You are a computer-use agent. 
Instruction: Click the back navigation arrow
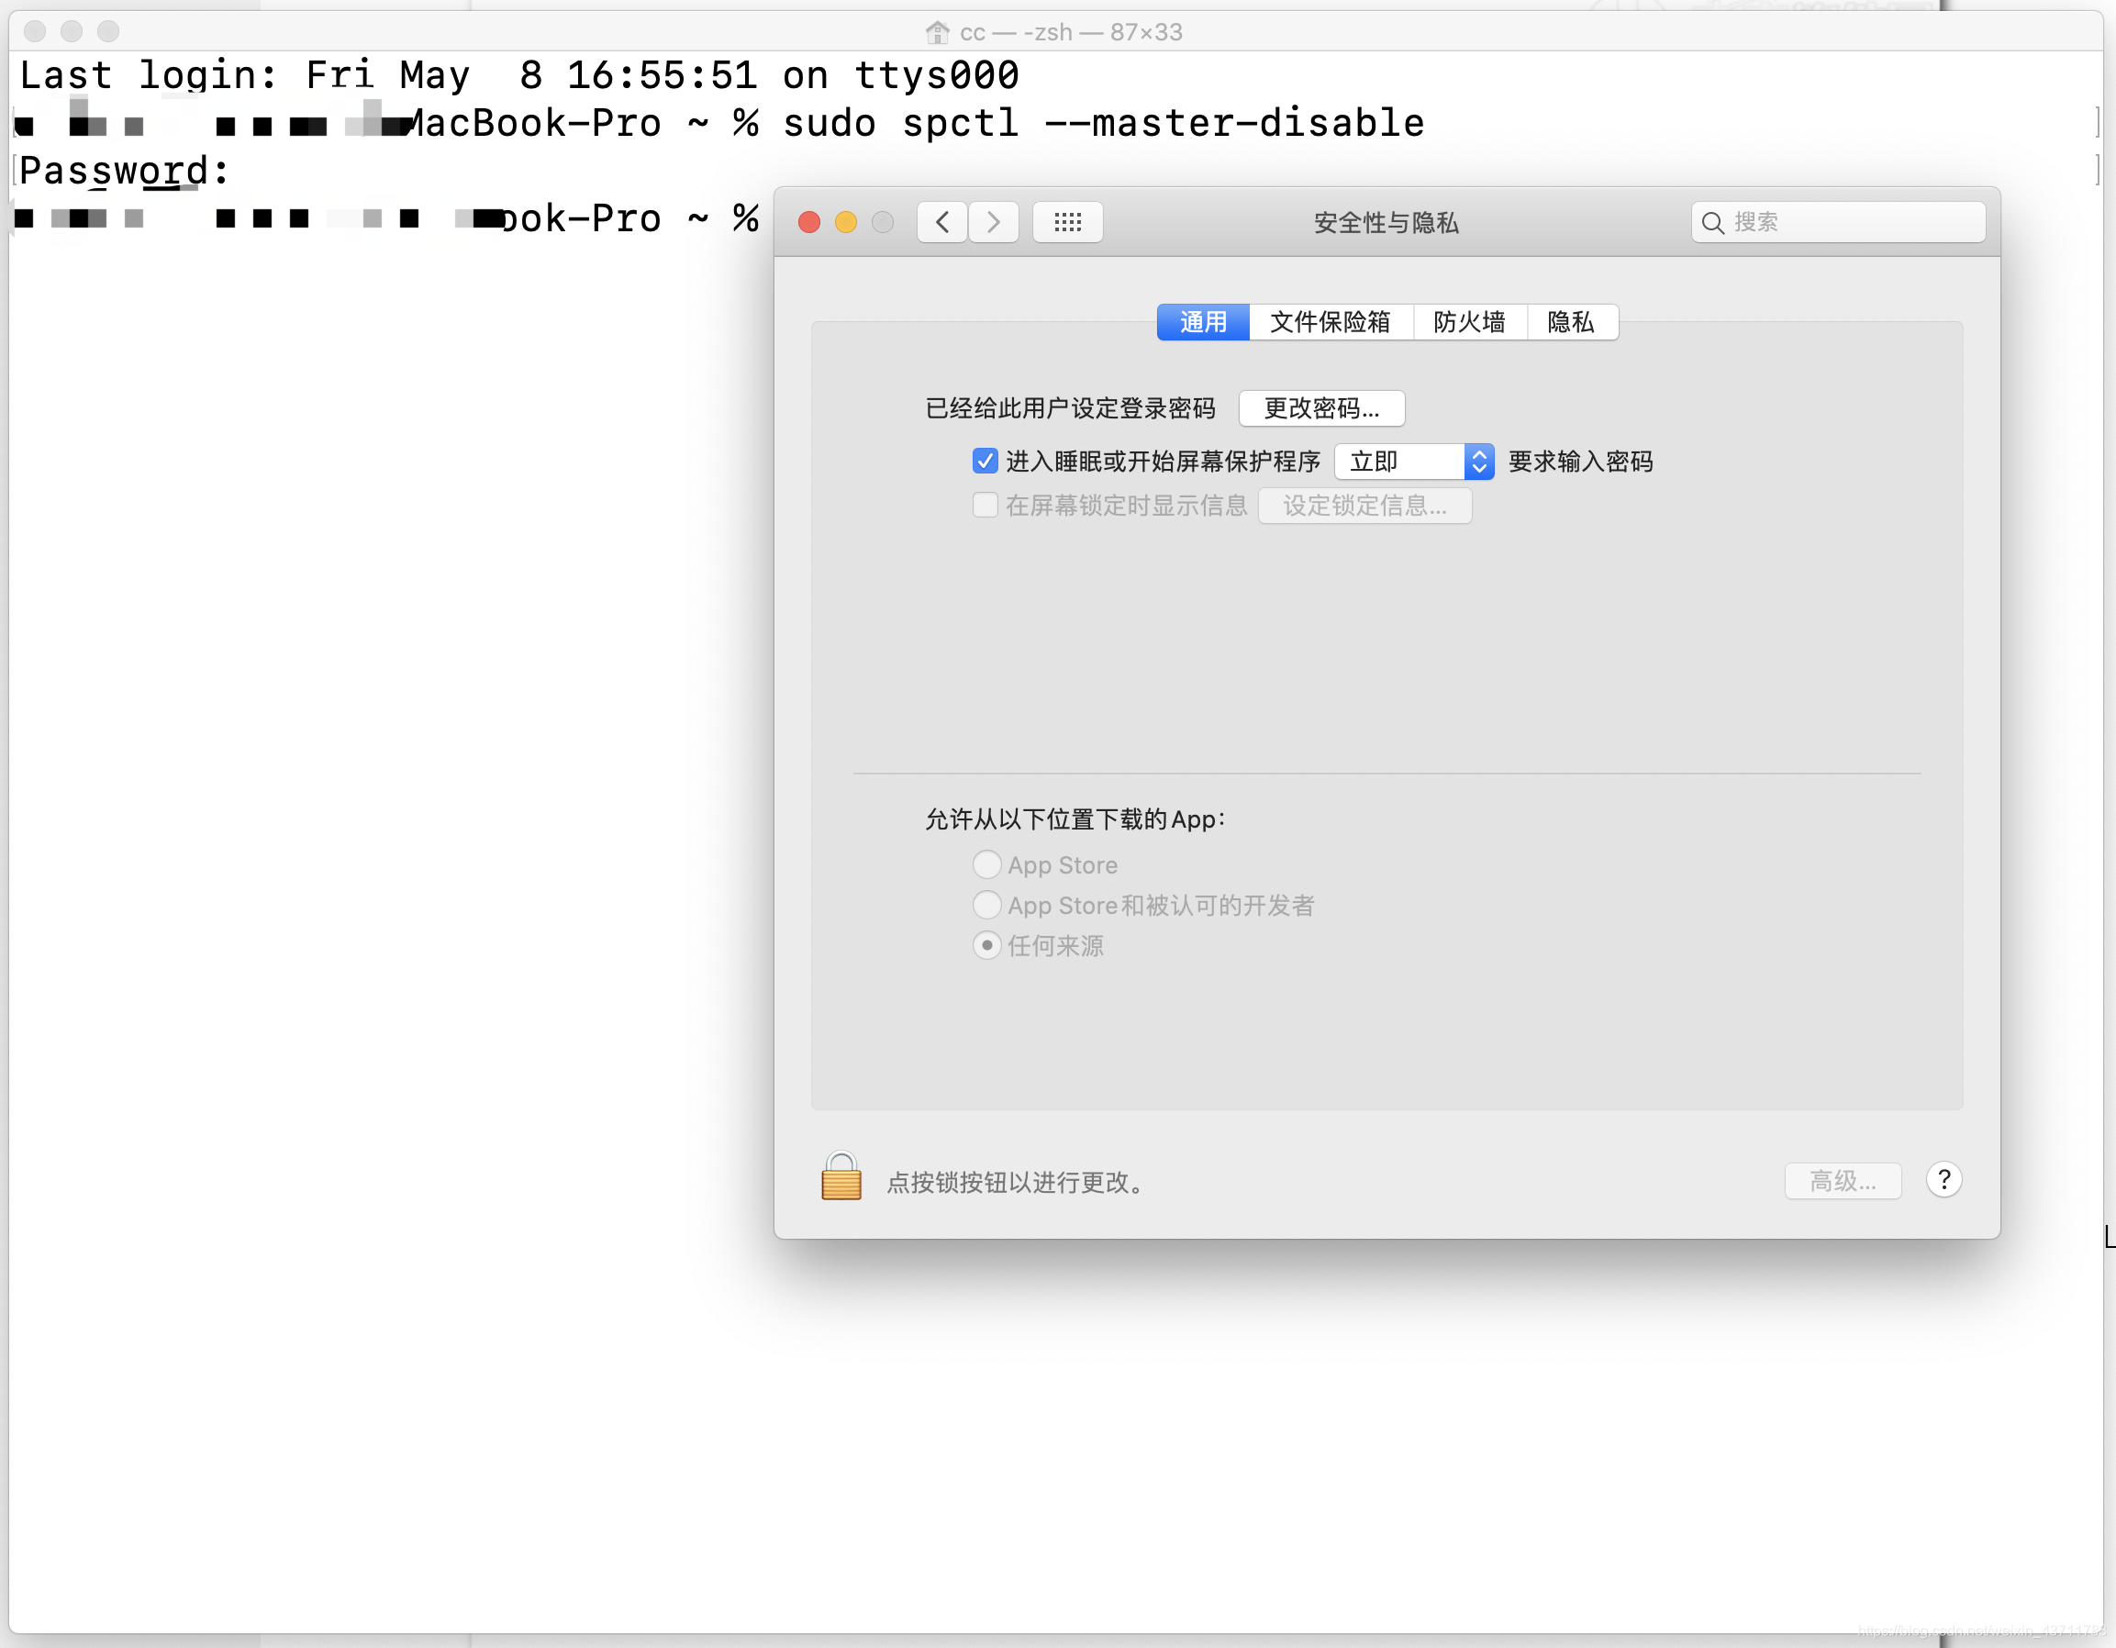point(941,223)
